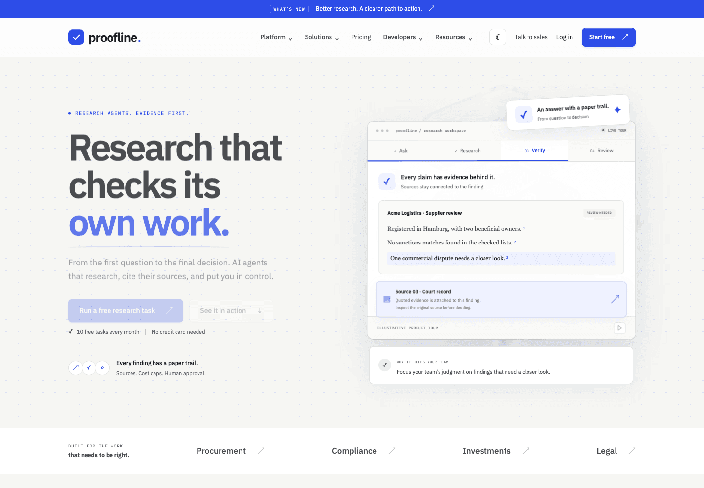Open the Investments use case link

point(496,451)
